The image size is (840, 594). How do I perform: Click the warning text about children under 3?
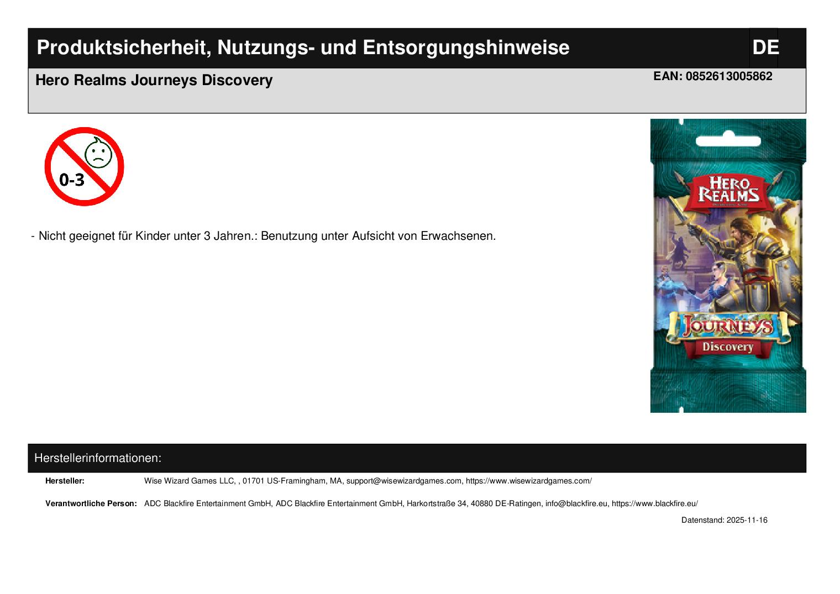tap(266, 236)
